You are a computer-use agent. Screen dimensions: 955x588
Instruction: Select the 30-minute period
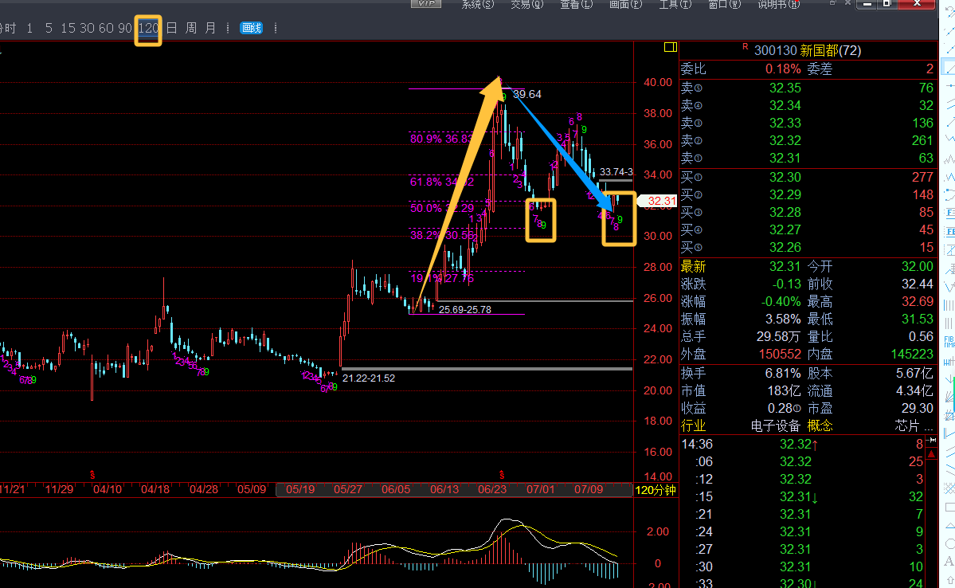click(x=87, y=28)
